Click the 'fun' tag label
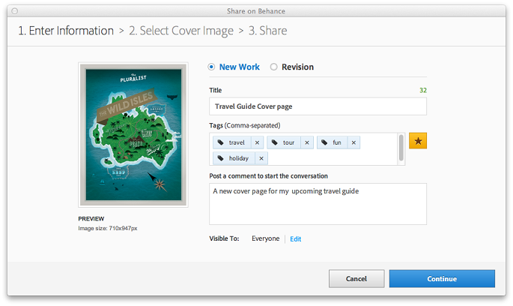The height and width of the screenshot is (306, 513). [337, 142]
